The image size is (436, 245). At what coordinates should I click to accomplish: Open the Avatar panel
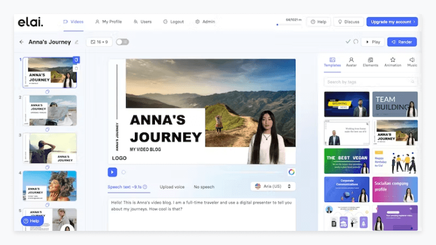point(351,62)
